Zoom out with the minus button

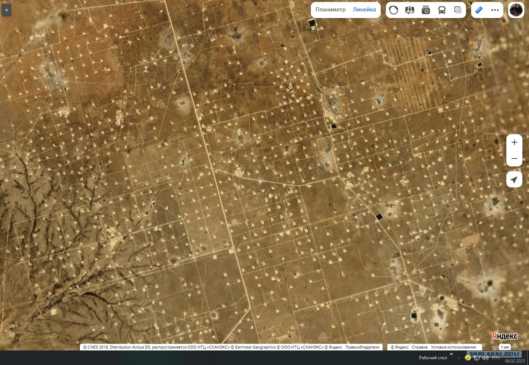[x=514, y=158]
